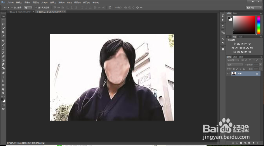The width and height of the screenshot is (264, 146).
Task: Toggle lock image pixels brush icon
Action: [237, 69]
